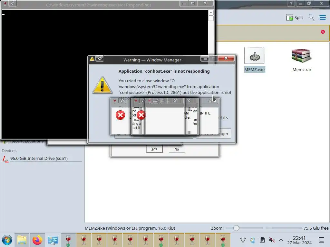
Task: Click "Application "conhost.exe" is not responding" heading
Action: coord(164,71)
